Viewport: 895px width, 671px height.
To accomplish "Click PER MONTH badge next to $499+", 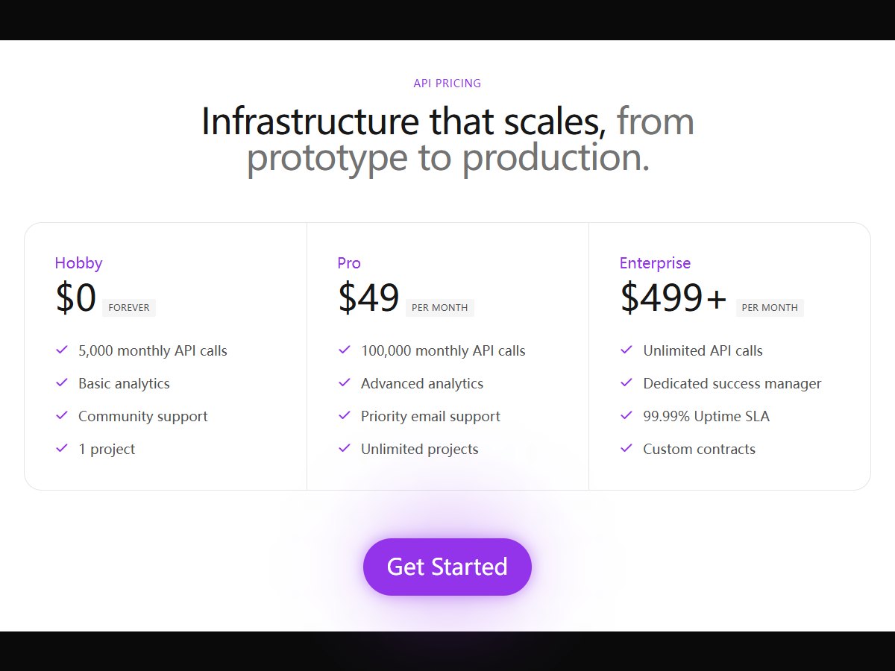I will (x=770, y=307).
